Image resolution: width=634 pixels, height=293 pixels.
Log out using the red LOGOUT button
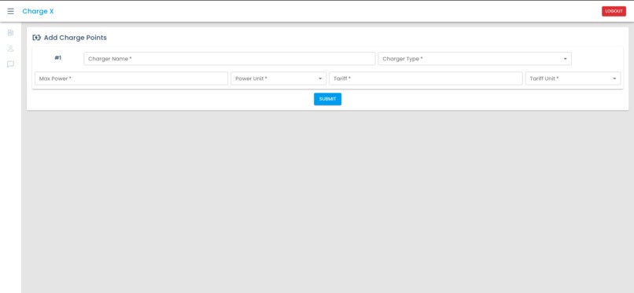[614, 11]
